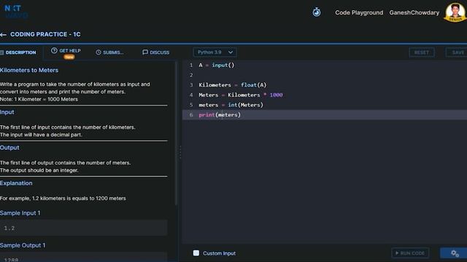Click code line Kilometers = float(A)
Viewport: 467px width, 262px height.
233,85
